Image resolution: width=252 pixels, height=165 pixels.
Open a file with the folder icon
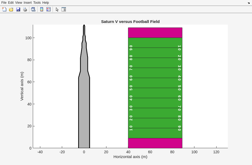[x=11, y=9]
